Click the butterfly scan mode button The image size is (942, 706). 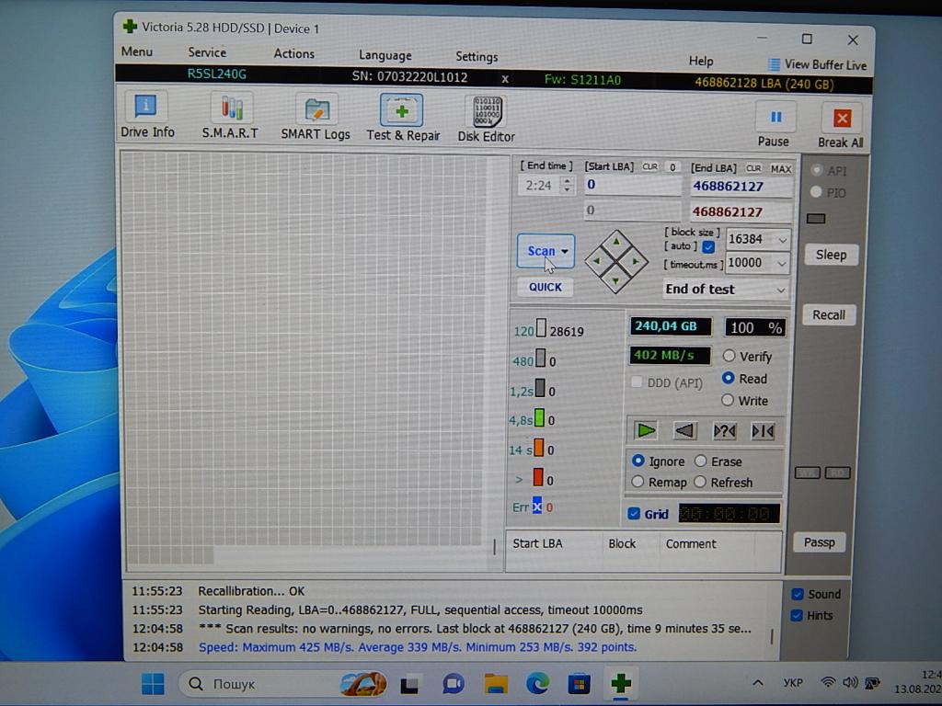(763, 431)
